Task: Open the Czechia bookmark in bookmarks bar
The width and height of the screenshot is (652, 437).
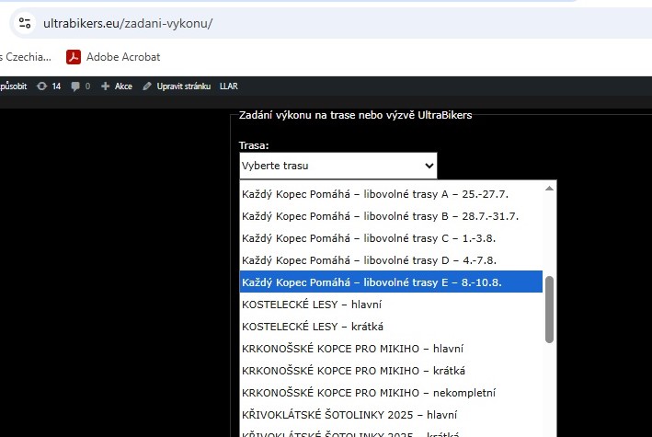Action: point(25,57)
